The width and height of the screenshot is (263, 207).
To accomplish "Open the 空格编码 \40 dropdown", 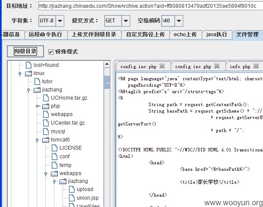I will pyautogui.click(x=179, y=21).
